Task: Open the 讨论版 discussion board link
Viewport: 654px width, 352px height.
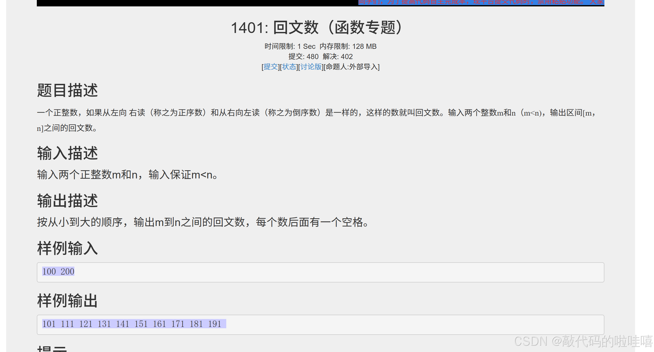Action: [x=311, y=67]
